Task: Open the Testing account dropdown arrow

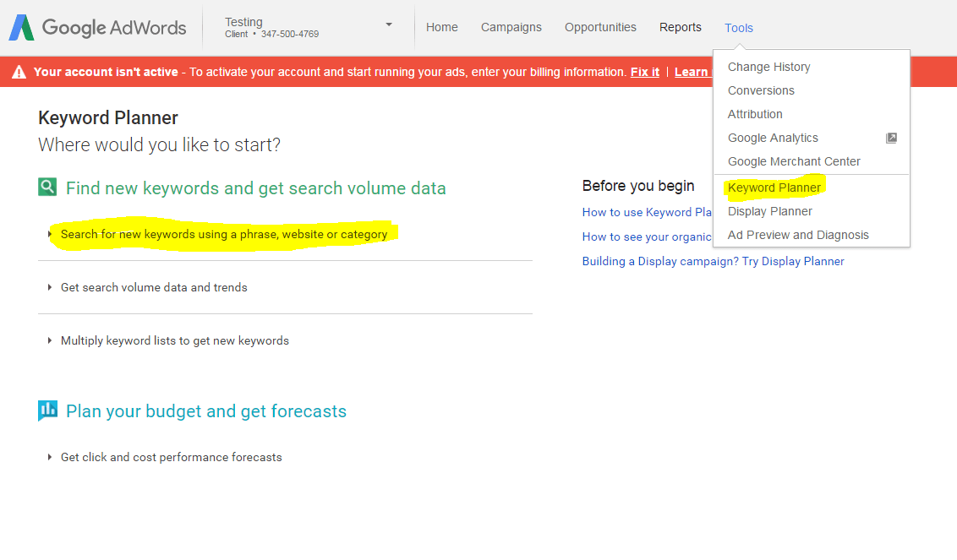Action: [x=389, y=25]
